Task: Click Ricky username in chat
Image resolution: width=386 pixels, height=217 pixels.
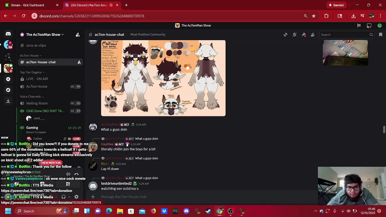Action: (x=105, y=164)
